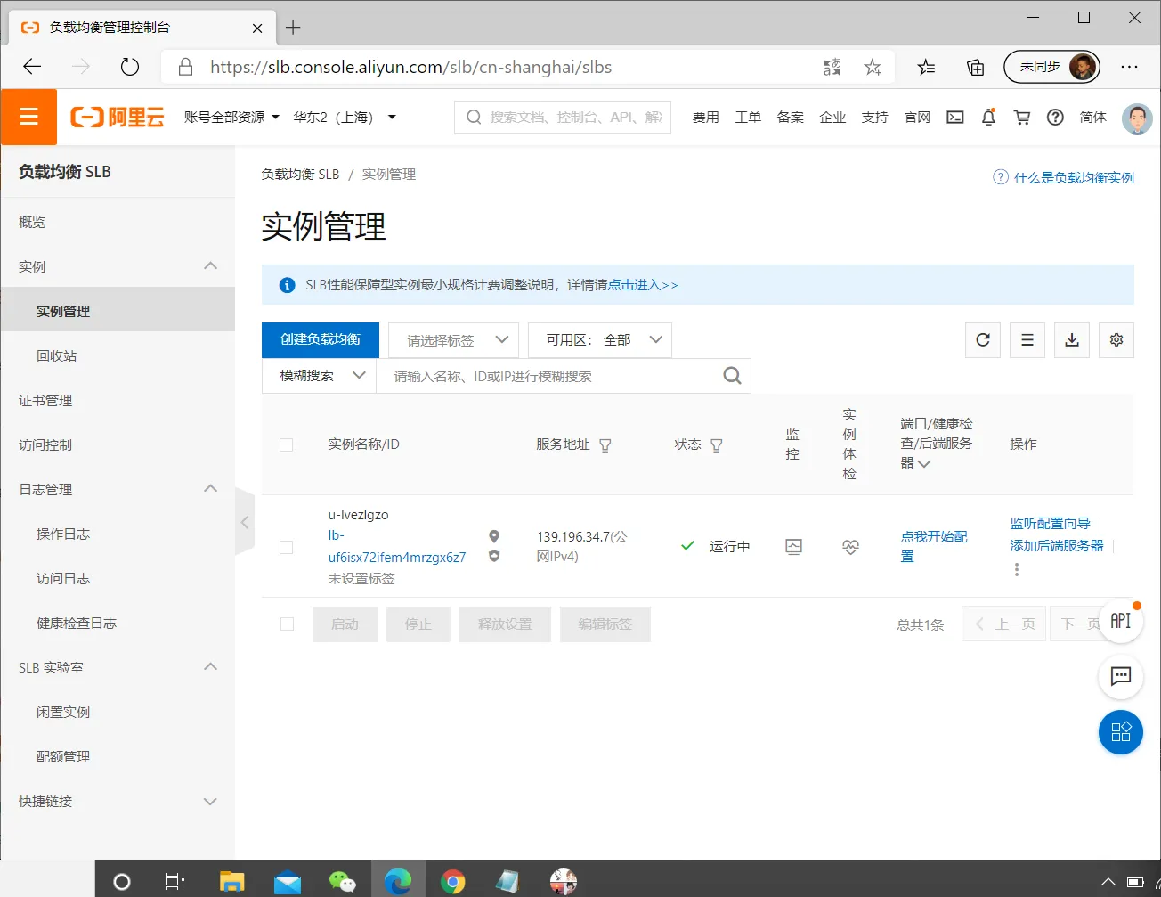Collapse the Instances sidebar section

210,266
